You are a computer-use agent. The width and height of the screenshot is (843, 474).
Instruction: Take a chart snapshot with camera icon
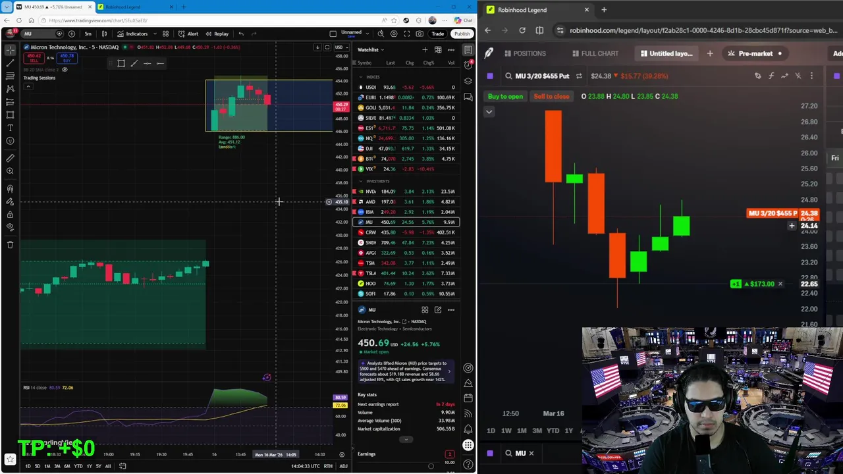pos(420,34)
